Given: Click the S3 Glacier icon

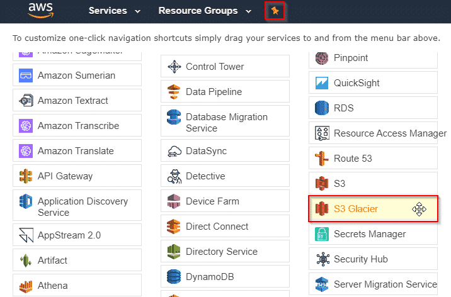Looking at the screenshot, I should click(322, 209).
